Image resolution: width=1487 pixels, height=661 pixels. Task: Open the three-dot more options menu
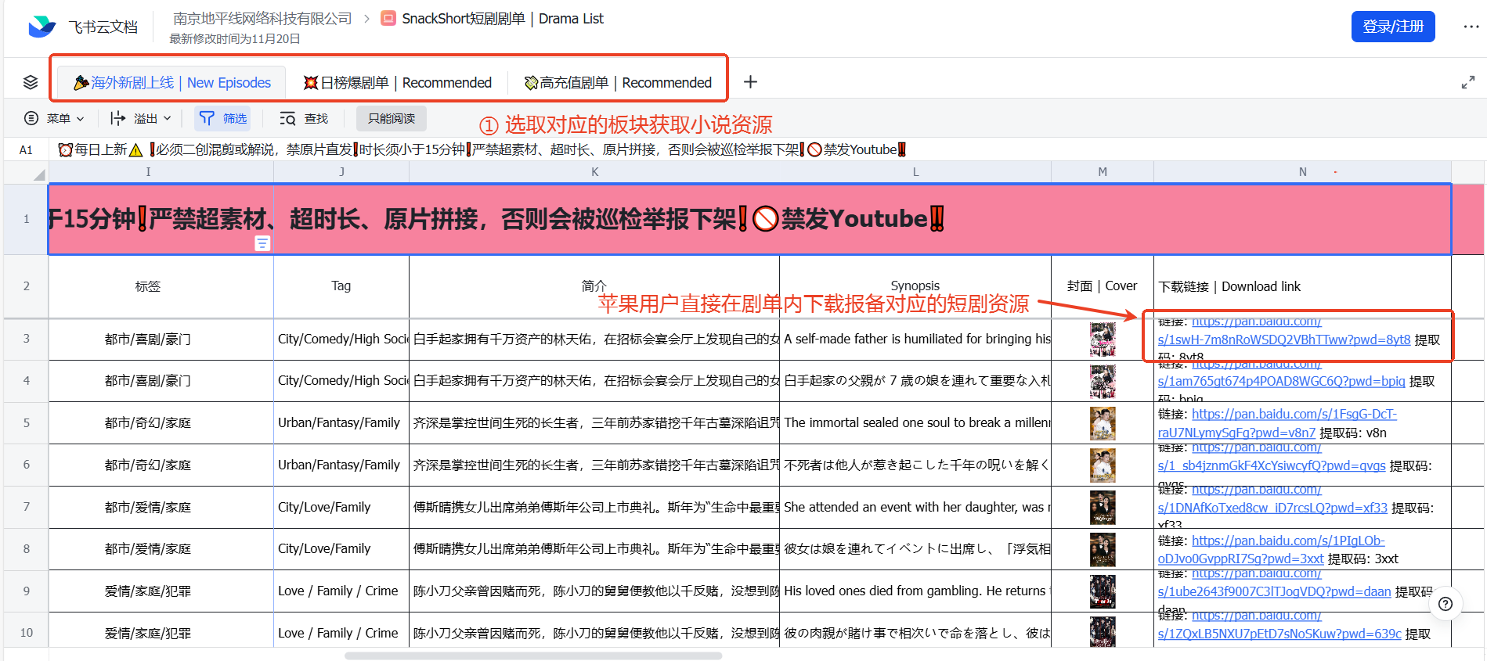click(x=1471, y=27)
